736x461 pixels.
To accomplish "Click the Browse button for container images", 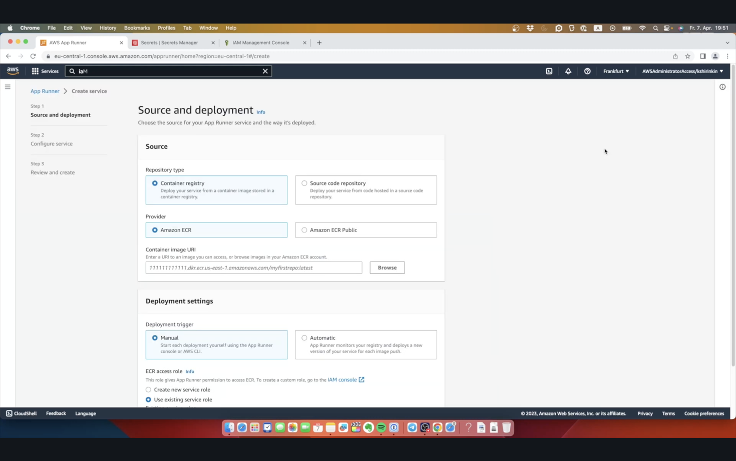I will (x=387, y=268).
